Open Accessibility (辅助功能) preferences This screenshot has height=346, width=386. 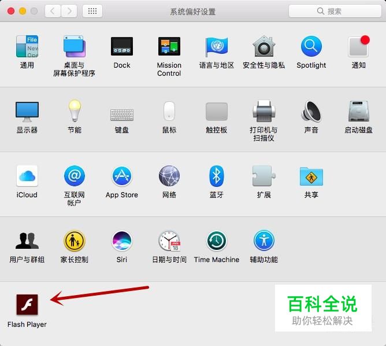click(264, 241)
